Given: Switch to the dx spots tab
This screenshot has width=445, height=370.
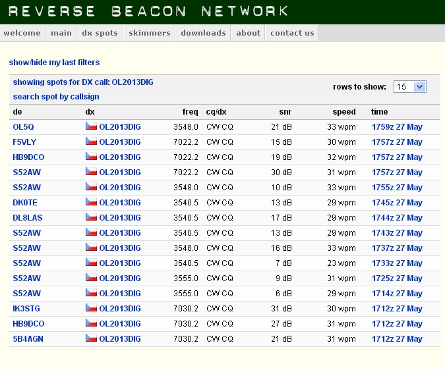Looking at the screenshot, I should (100, 33).
